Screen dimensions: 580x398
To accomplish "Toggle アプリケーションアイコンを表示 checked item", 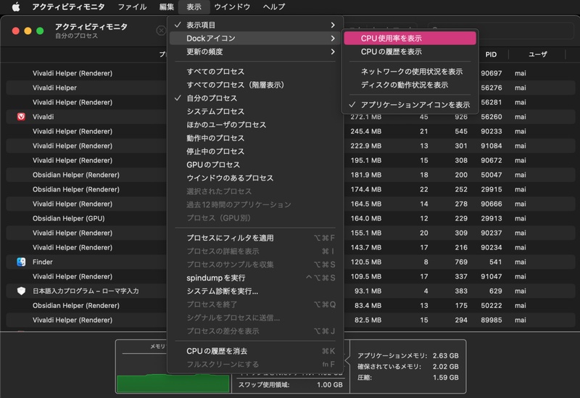I will point(410,104).
